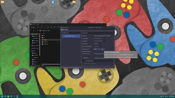Open pinned Pictures under Quick access
Image resolution: width=175 pixels, height=98 pixels.
tap(35, 43)
